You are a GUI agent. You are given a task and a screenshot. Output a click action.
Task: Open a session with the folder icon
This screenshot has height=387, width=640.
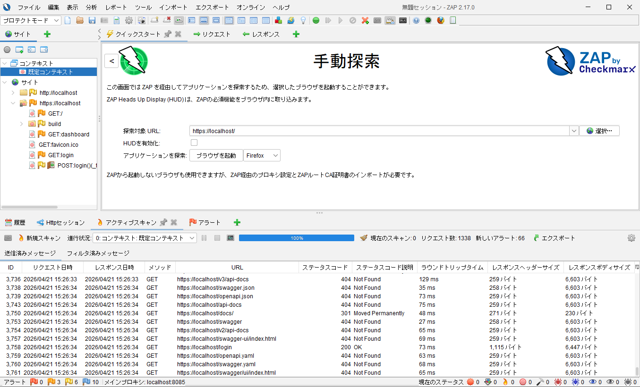pos(80,20)
